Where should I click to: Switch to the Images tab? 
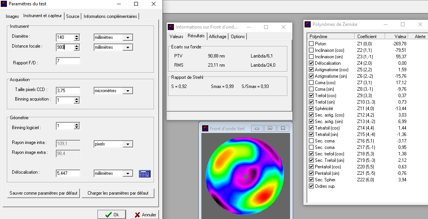12,16
